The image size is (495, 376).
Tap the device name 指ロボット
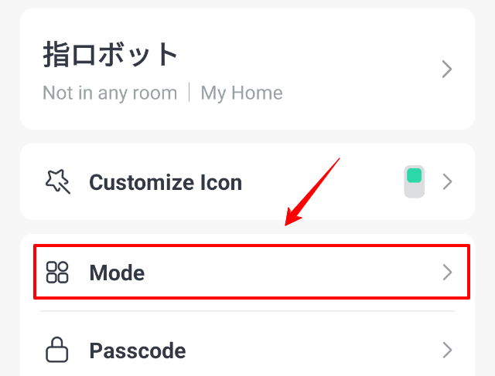click(x=111, y=55)
